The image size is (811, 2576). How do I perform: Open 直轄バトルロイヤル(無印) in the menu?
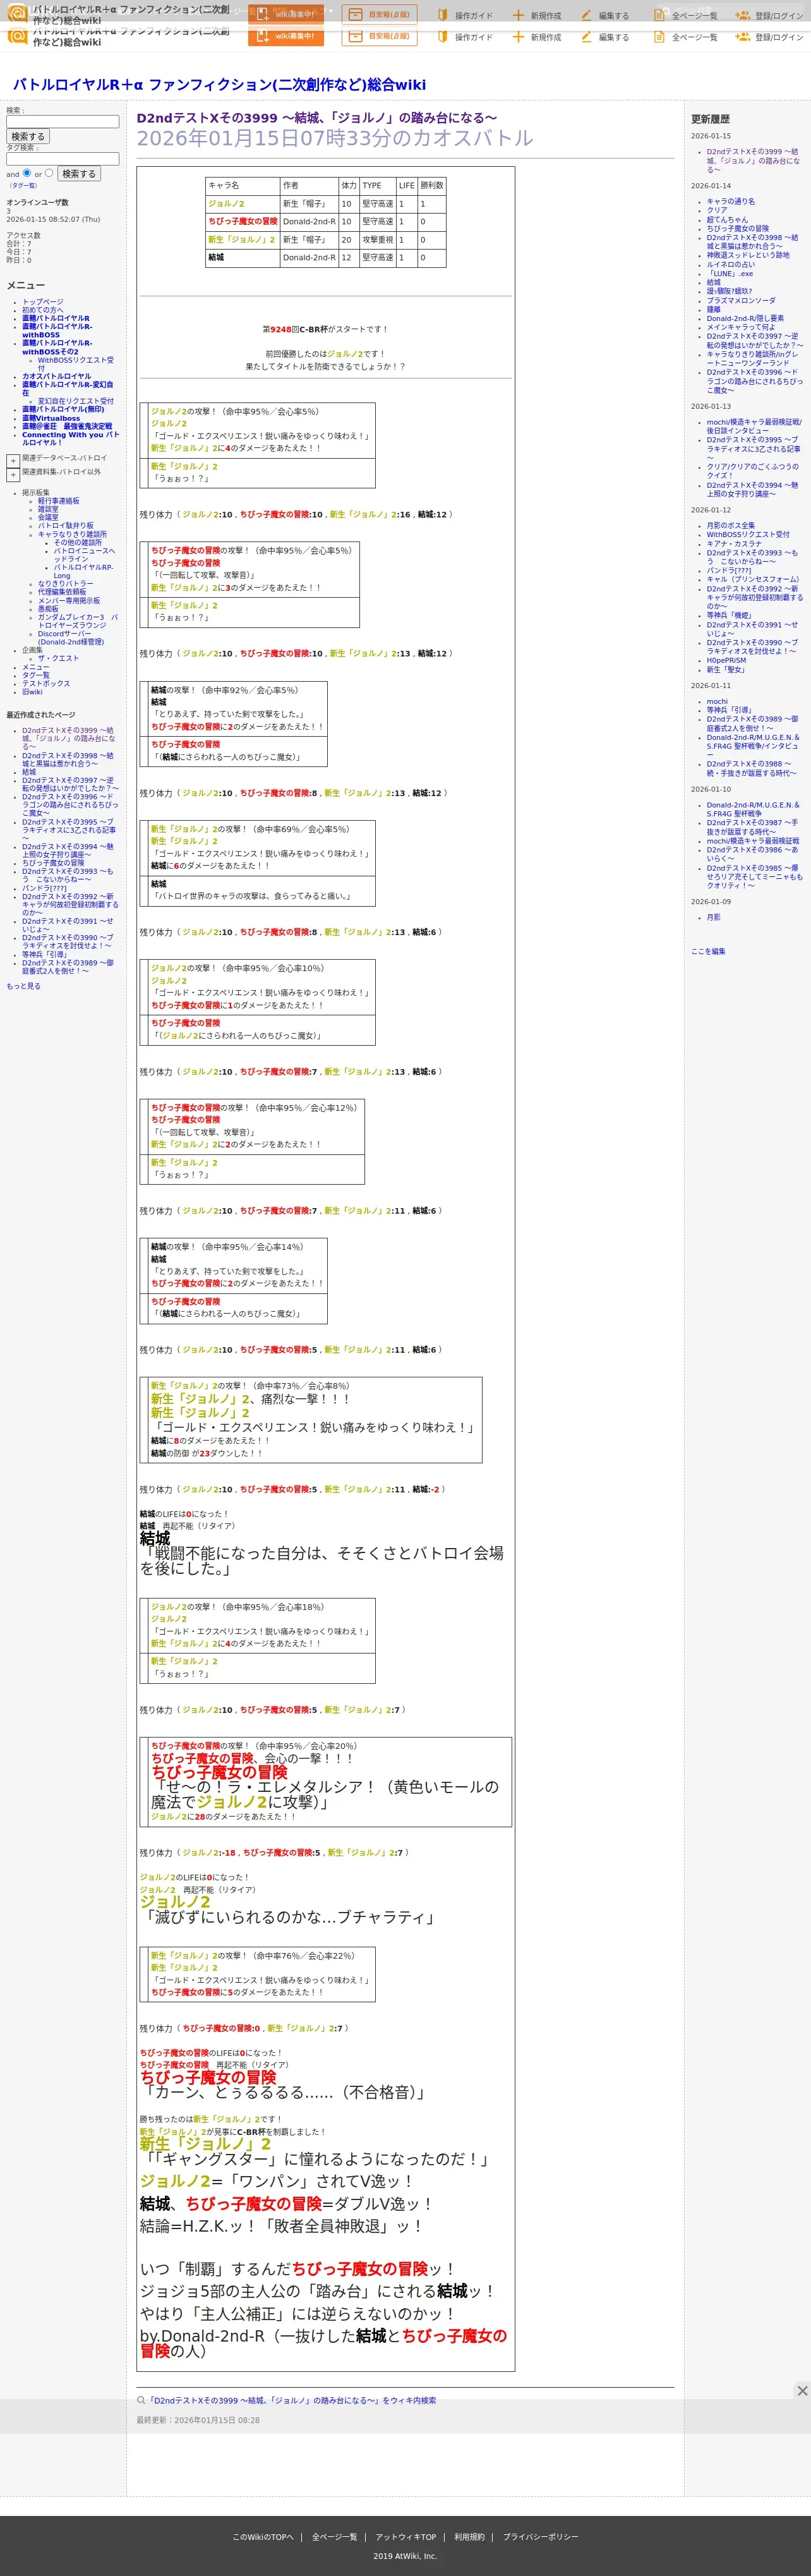coord(63,409)
